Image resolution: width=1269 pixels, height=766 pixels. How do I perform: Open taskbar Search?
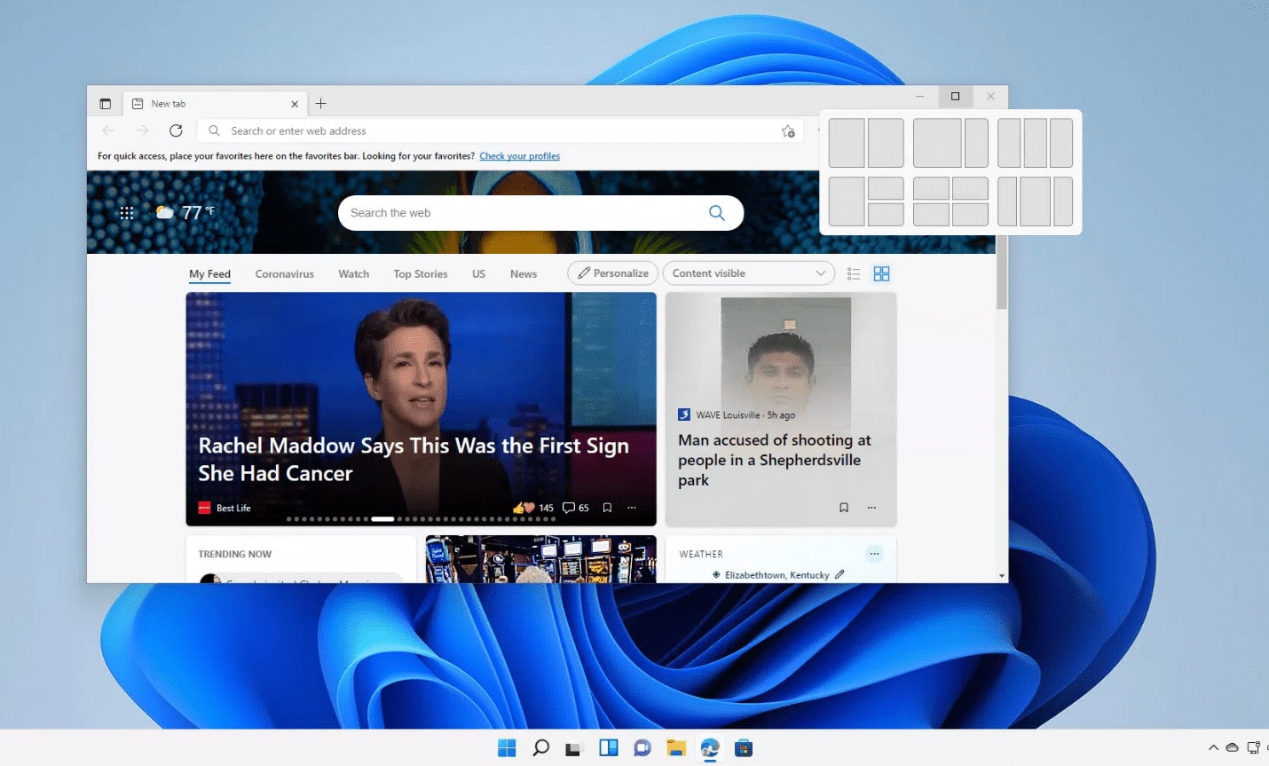(540, 748)
